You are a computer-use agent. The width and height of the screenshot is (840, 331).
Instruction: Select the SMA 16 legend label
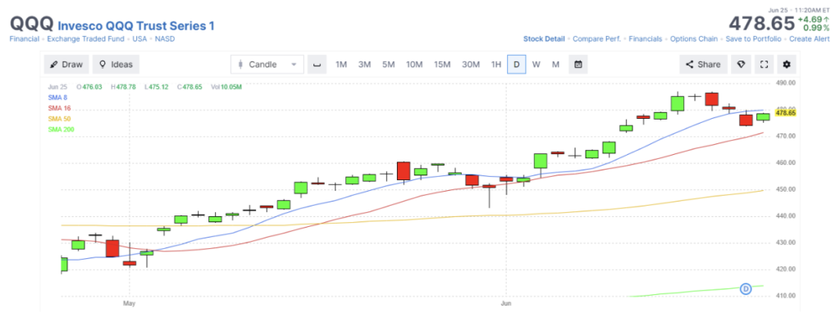tap(59, 108)
